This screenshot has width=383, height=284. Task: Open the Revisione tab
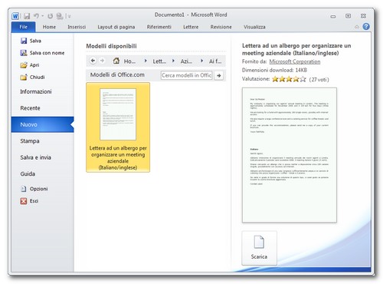click(221, 27)
